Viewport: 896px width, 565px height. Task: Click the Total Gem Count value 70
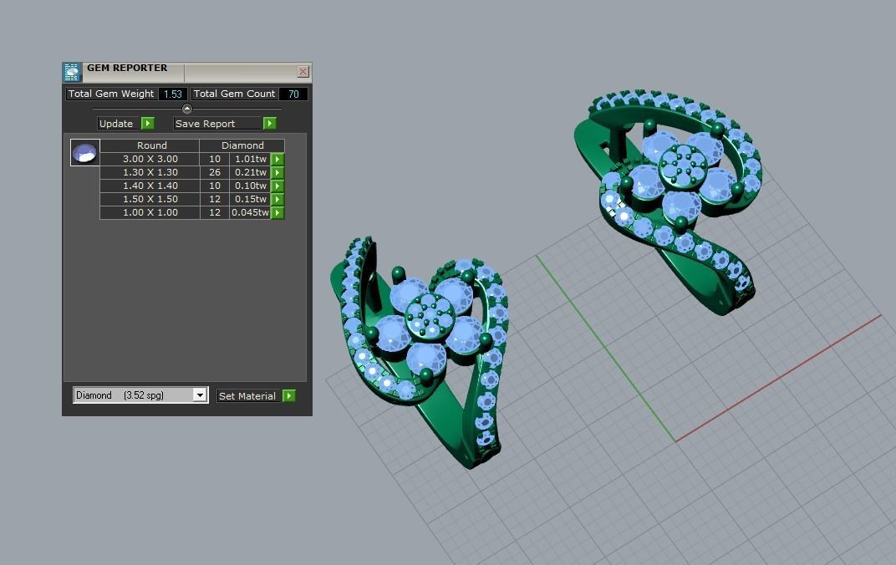click(x=293, y=94)
